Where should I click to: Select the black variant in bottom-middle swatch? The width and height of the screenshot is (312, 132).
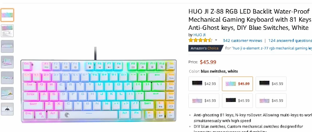[237, 101]
